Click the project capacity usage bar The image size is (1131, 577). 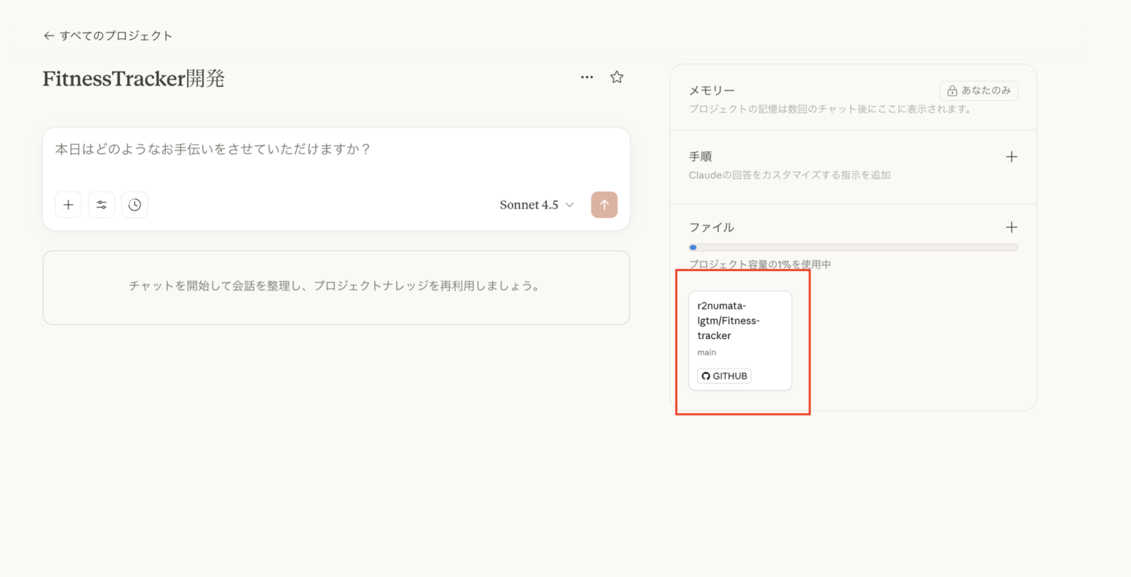(x=853, y=248)
